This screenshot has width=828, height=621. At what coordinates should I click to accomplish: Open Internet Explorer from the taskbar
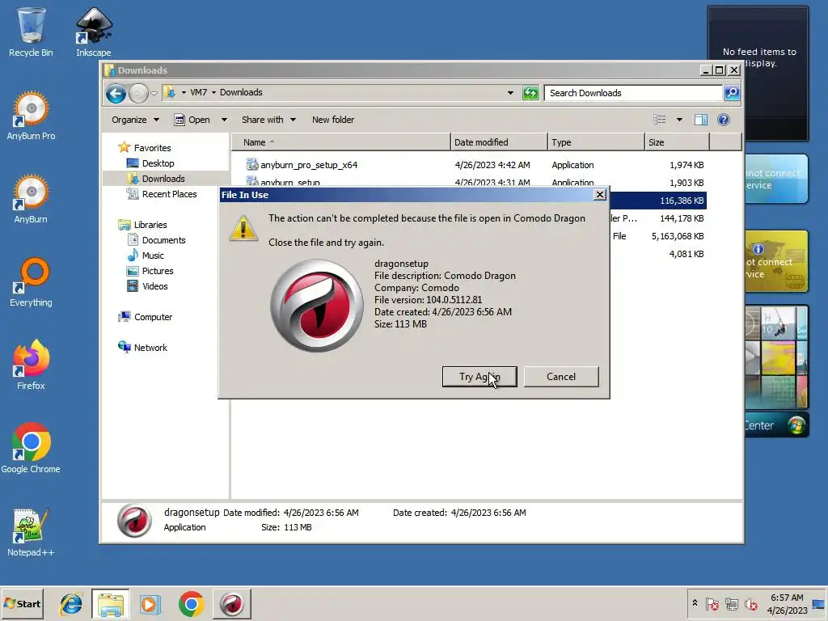coord(71,603)
